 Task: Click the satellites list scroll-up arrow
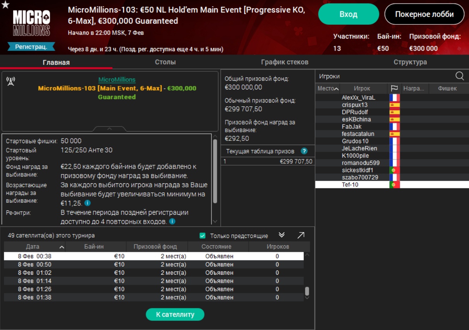coord(307,255)
